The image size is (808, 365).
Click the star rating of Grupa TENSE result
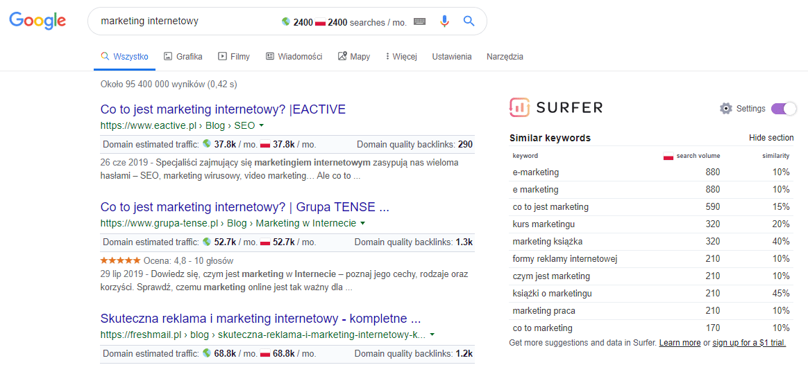pos(120,260)
